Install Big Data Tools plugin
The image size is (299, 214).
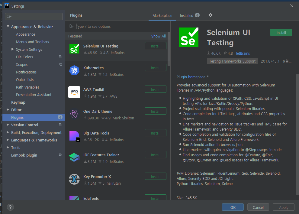pyautogui.click(x=156, y=133)
